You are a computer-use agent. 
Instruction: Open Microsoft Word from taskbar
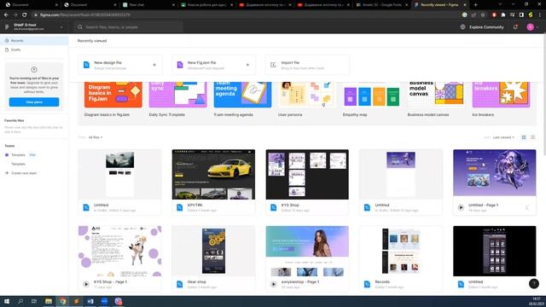pos(90,301)
